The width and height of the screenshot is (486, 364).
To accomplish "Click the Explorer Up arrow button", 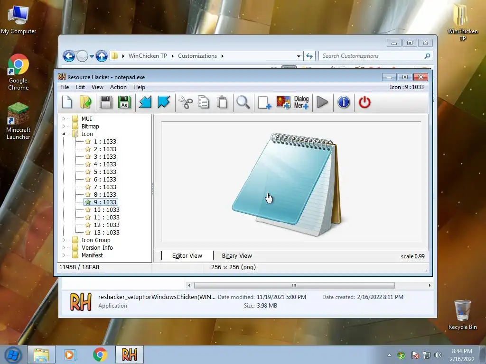I will click(x=102, y=56).
